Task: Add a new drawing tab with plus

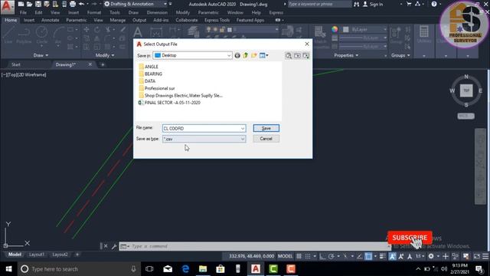Action: click(x=103, y=64)
